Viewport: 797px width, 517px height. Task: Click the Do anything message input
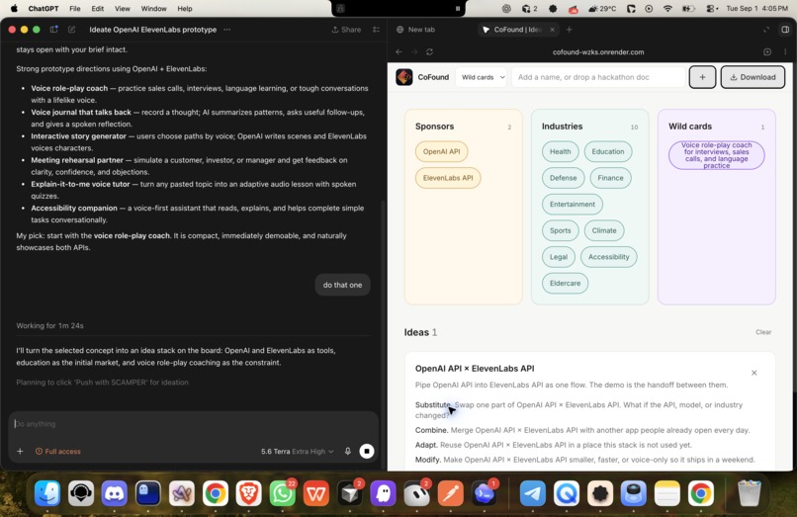point(193,424)
